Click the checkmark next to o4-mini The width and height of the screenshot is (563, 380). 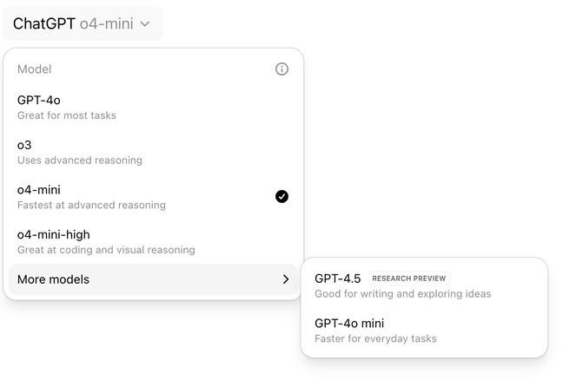tap(281, 197)
